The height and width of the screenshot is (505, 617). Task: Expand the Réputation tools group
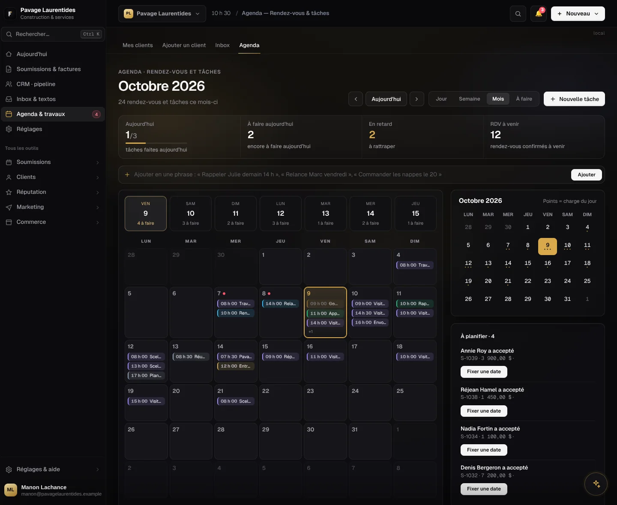click(x=53, y=192)
